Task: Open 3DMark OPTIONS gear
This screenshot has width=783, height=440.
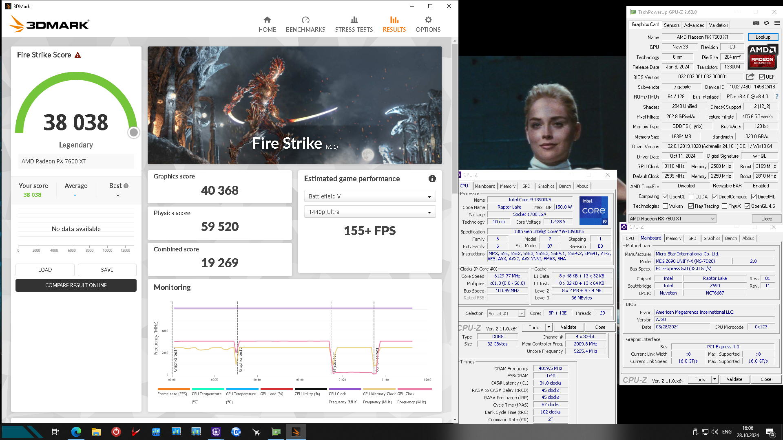Action: click(428, 24)
